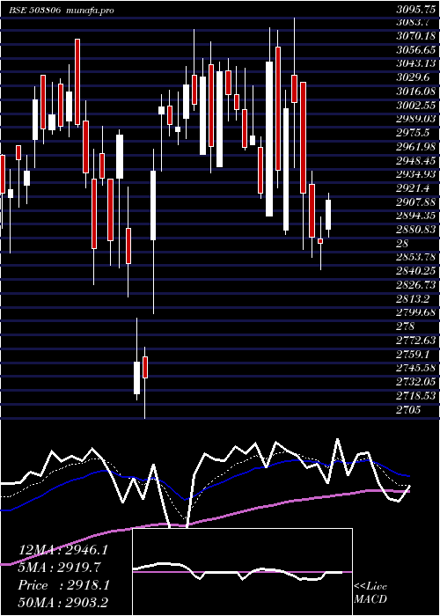Select the 3002.55 price axis label
The image size is (440, 616).
click(x=416, y=106)
